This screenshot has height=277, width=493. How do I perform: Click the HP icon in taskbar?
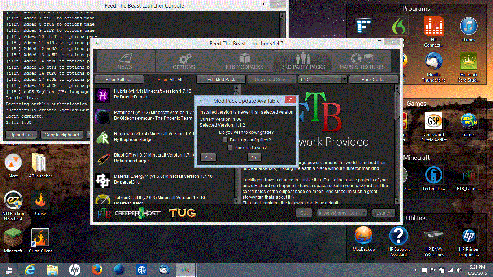point(75,270)
